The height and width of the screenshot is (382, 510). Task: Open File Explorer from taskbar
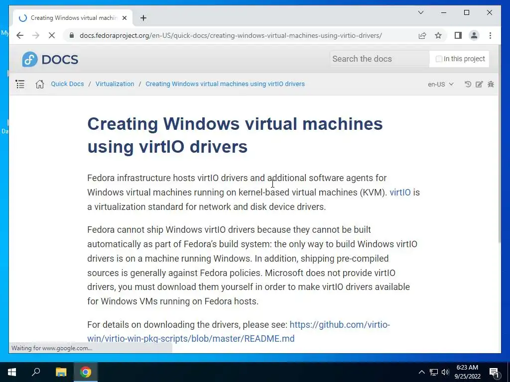click(61, 372)
